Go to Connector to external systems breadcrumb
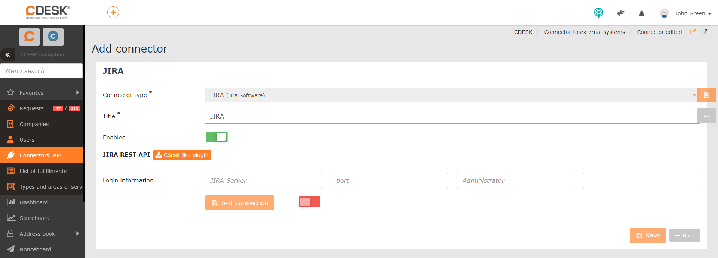This screenshot has height=258, width=718. pyautogui.click(x=584, y=32)
